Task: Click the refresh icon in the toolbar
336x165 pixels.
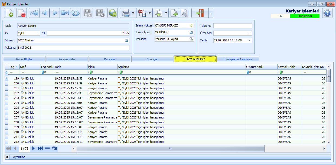Action: coord(75,13)
